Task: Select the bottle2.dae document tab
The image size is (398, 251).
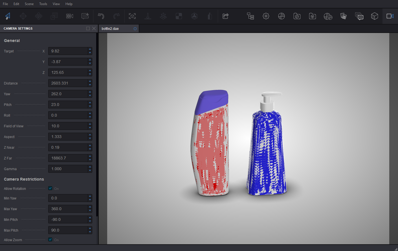Action: (x=110, y=29)
